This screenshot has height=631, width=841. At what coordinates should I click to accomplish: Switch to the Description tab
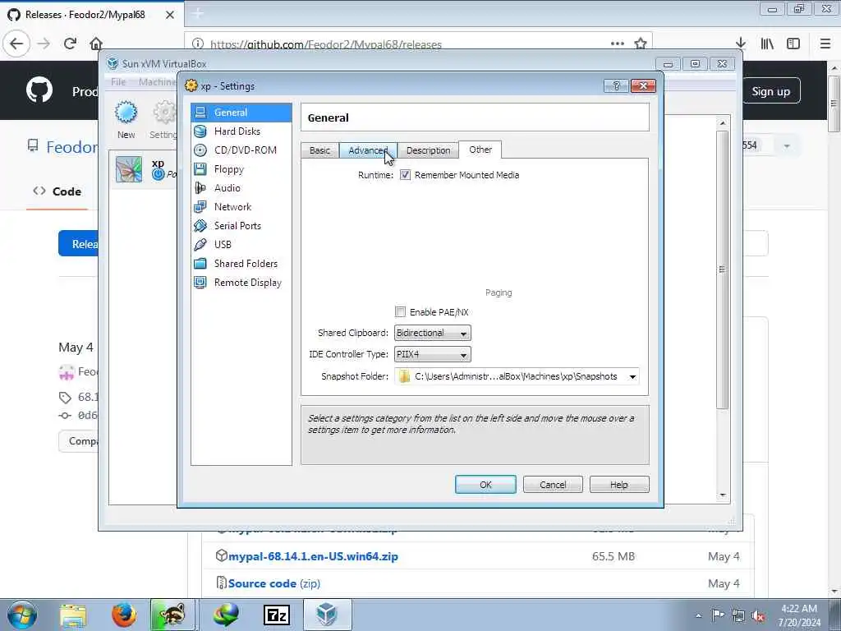(x=428, y=150)
